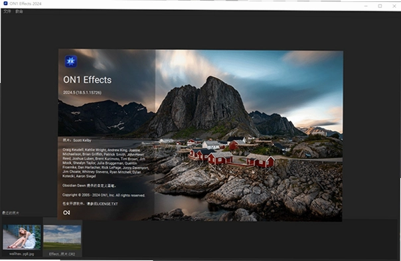Click the recent photos section heading

[x=11, y=213]
